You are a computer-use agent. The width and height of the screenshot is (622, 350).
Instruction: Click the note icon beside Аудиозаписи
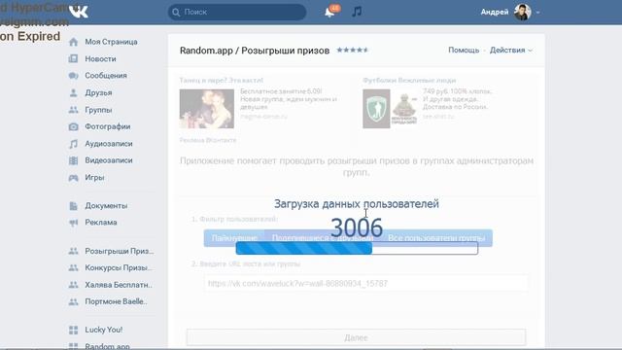point(74,144)
